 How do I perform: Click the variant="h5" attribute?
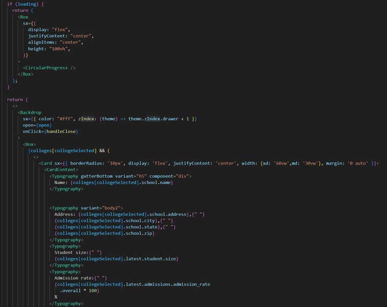point(131,176)
